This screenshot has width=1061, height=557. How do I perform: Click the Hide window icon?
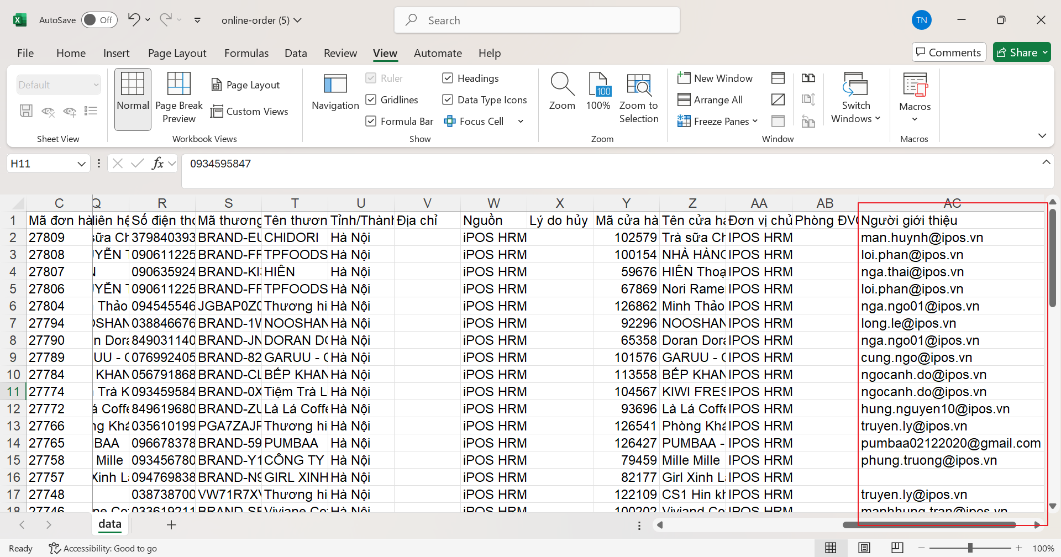[778, 99]
